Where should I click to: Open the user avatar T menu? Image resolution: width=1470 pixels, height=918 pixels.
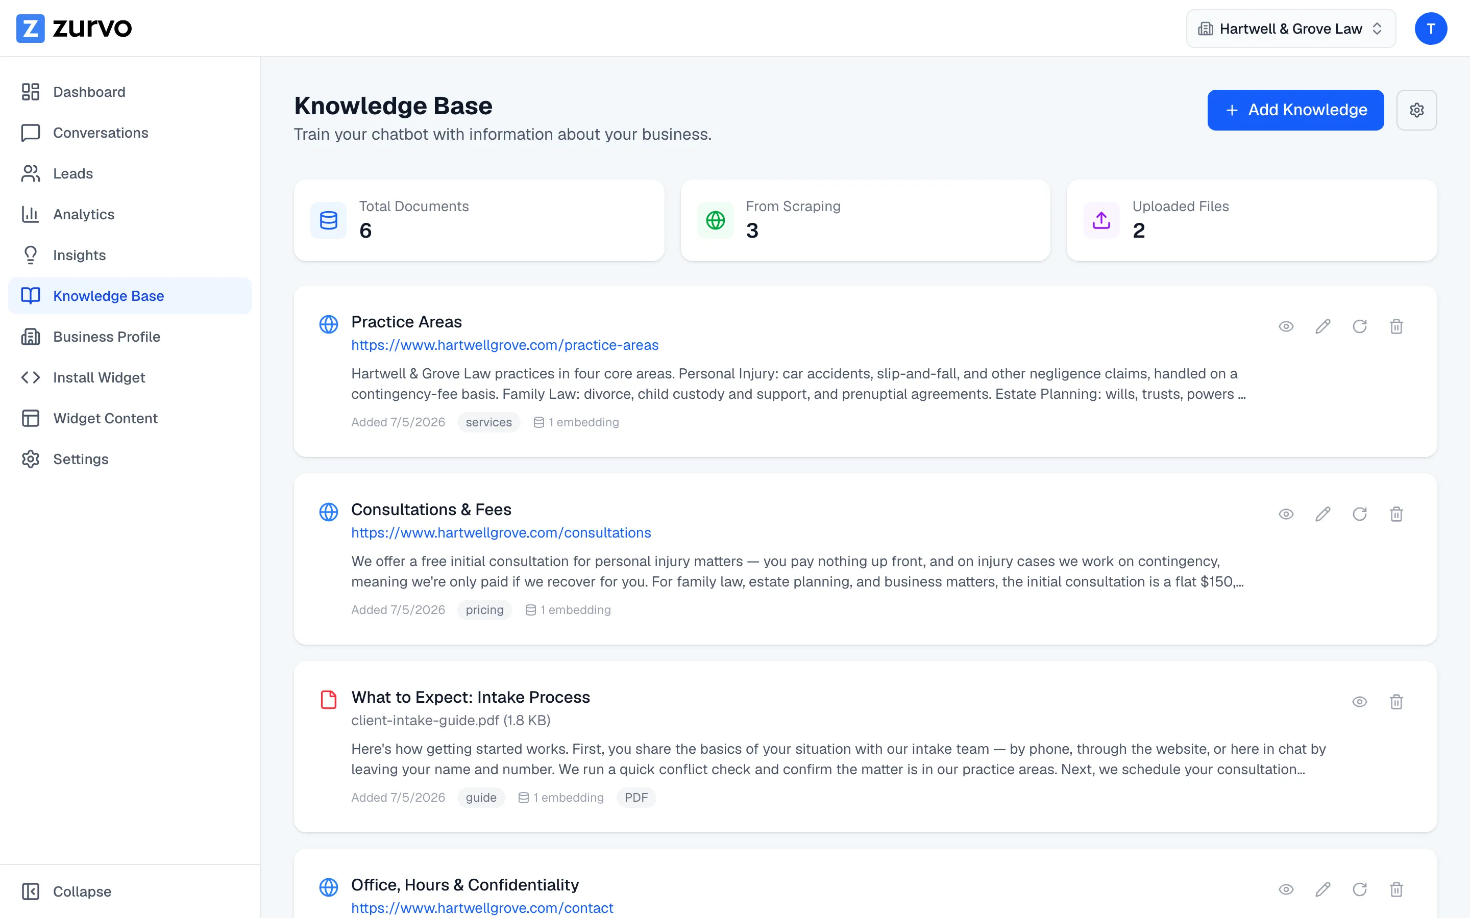pos(1431,29)
